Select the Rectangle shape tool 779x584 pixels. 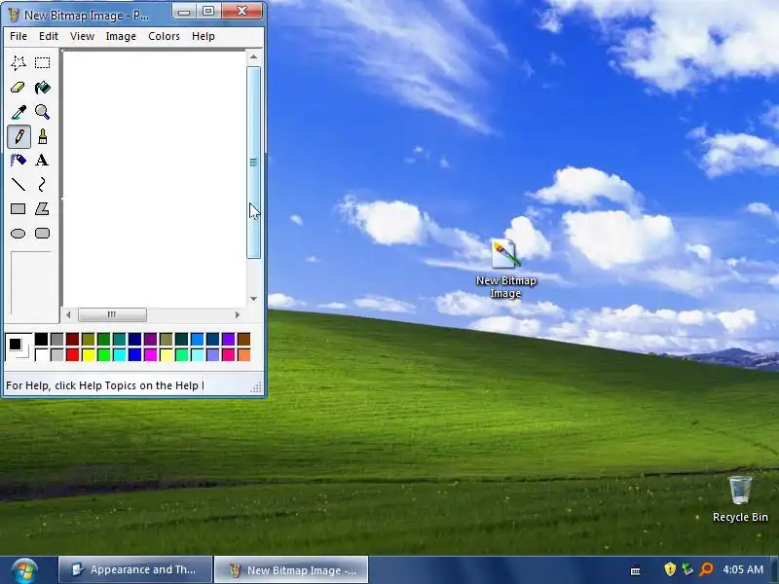pyautogui.click(x=19, y=209)
